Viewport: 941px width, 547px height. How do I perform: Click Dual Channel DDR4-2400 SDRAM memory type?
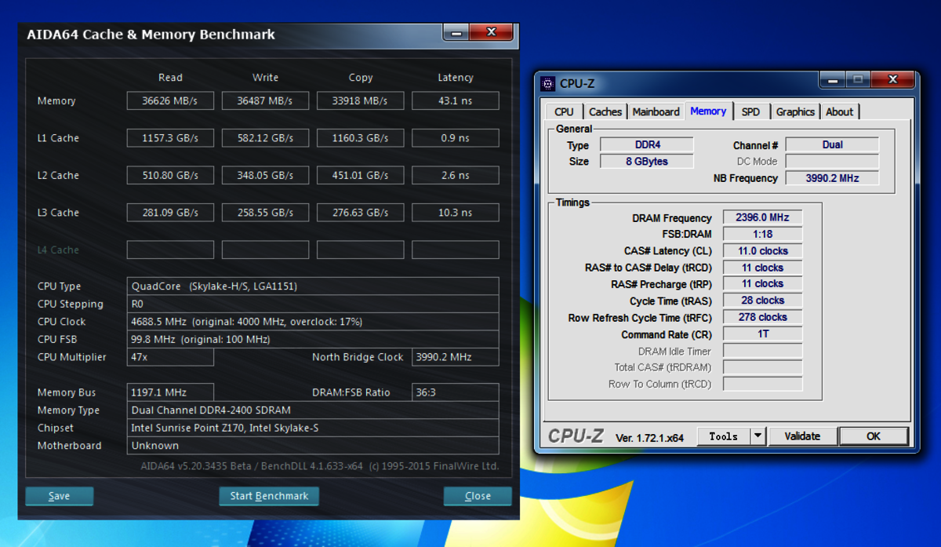point(313,410)
